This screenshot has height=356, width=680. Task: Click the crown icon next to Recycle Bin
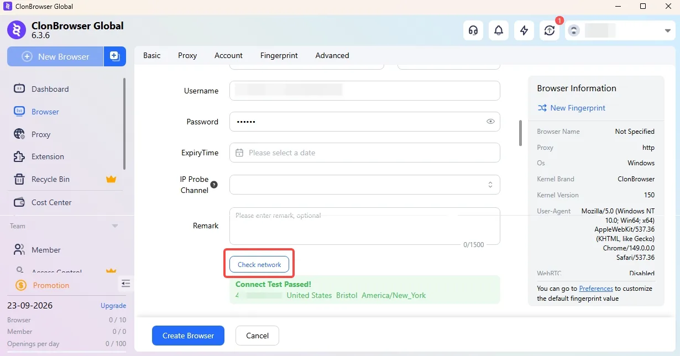tap(111, 179)
